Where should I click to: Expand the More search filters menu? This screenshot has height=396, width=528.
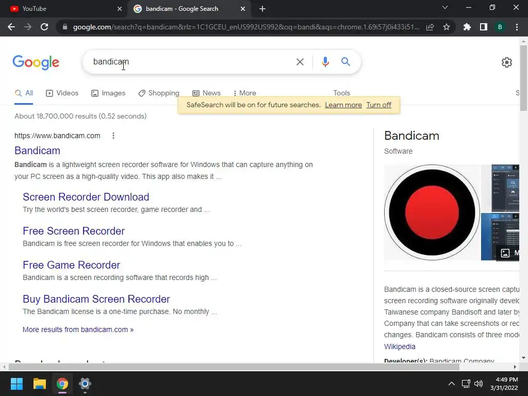click(x=245, y=93)
